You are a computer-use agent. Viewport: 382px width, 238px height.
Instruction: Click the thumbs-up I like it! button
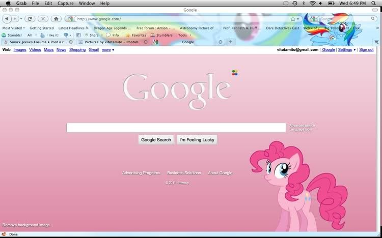click(x=49, y=35)
